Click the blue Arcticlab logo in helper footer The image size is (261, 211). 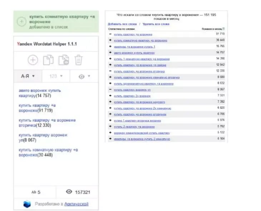click(27, 204)
